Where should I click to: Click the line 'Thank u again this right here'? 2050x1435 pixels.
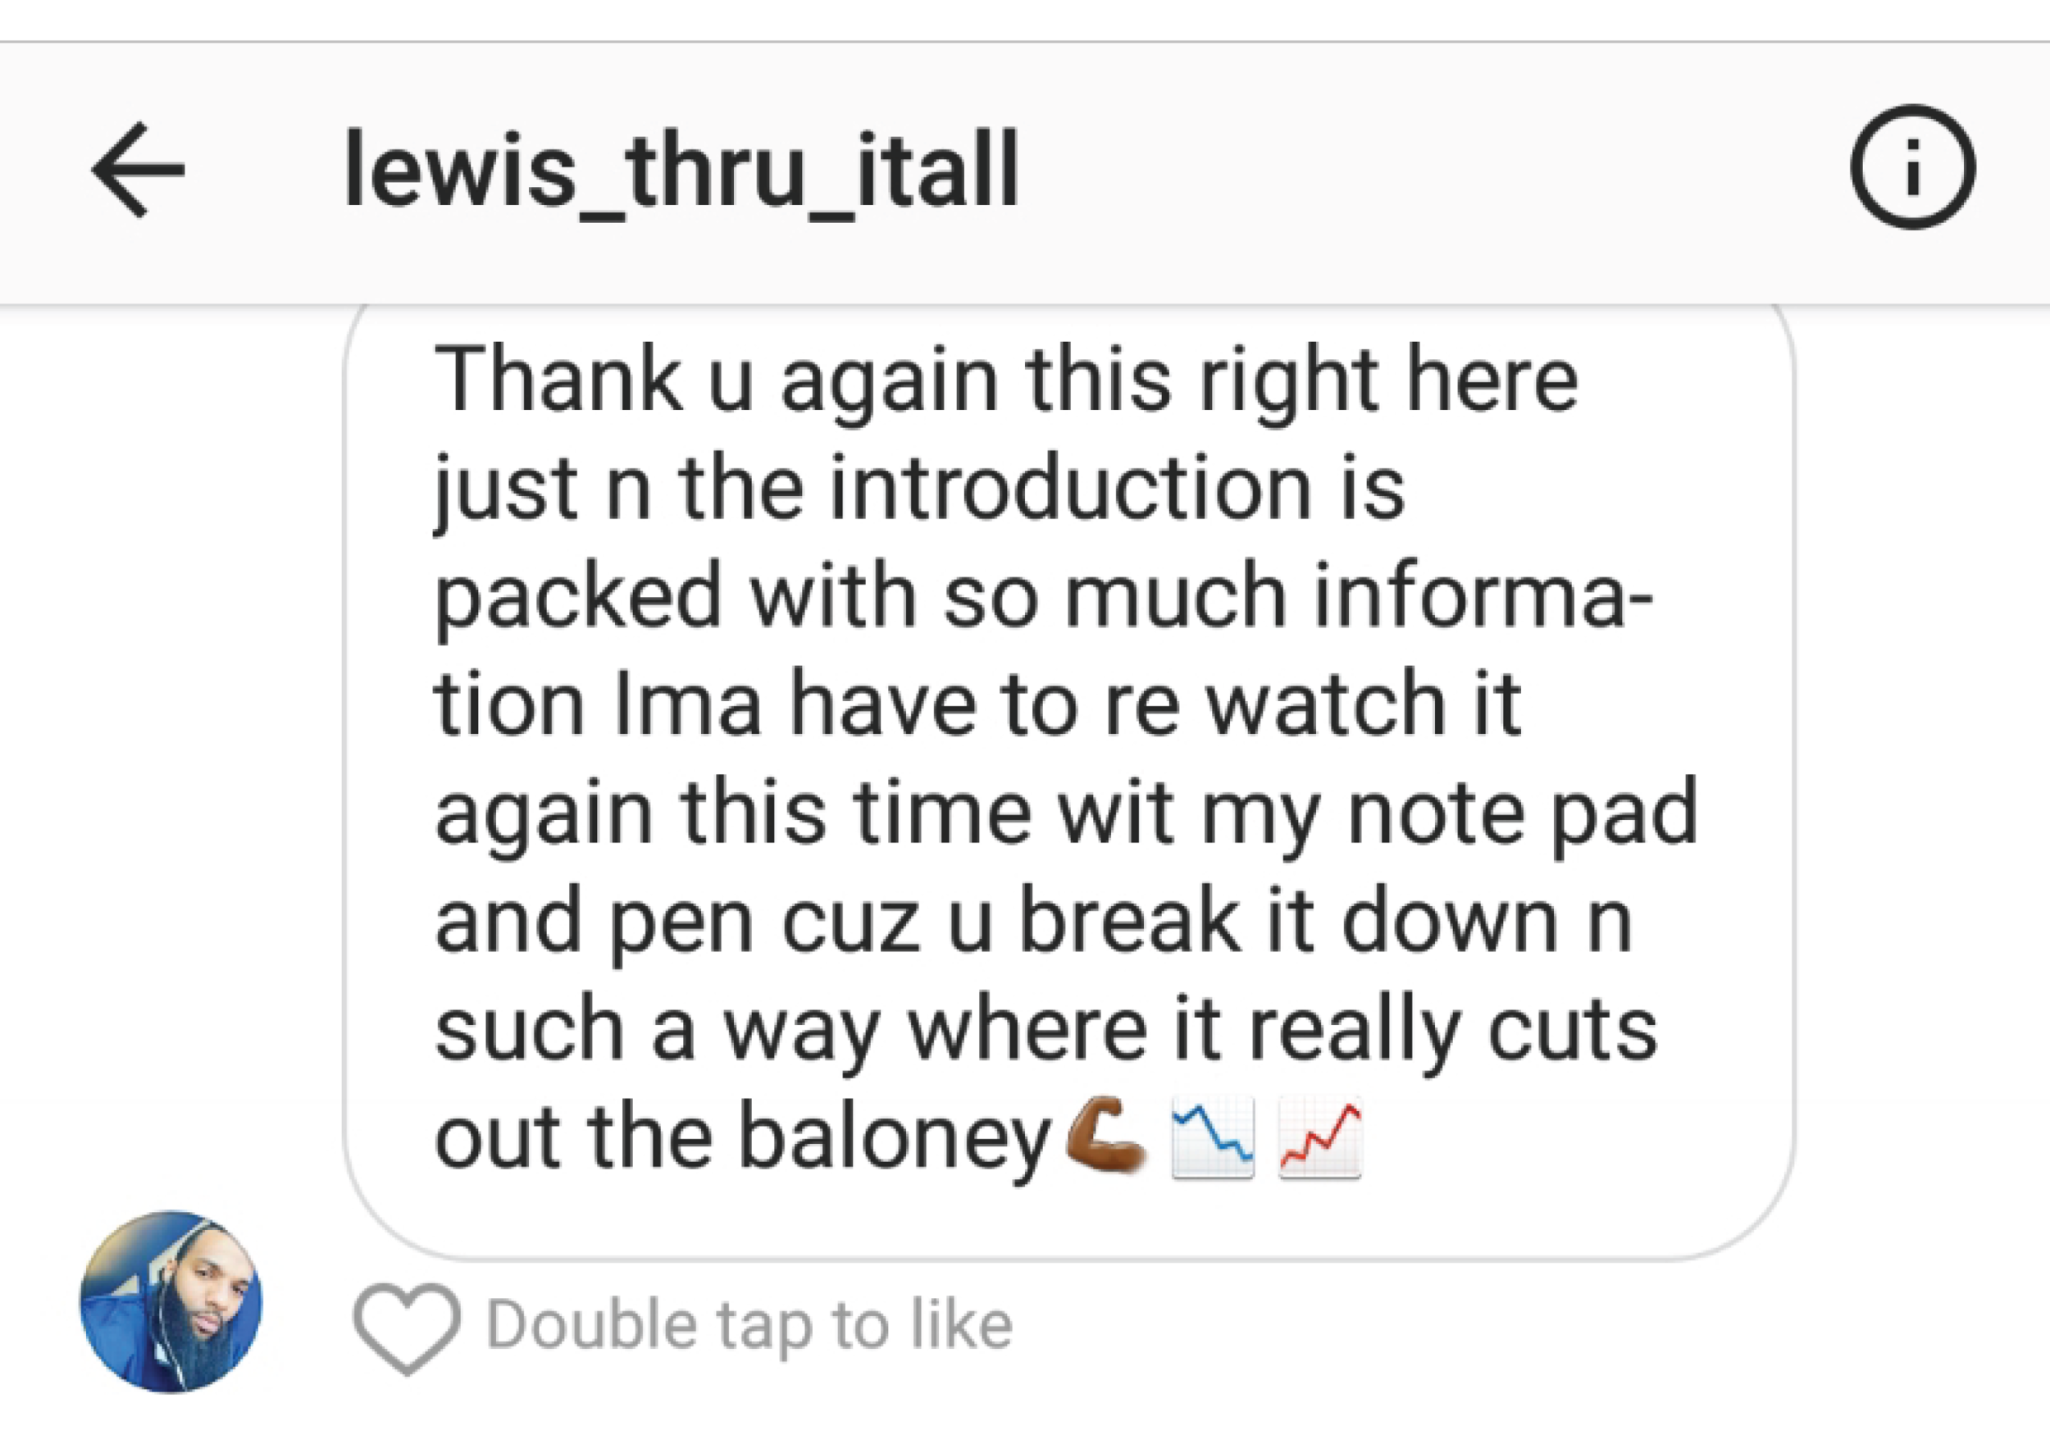coord(1006,383)
